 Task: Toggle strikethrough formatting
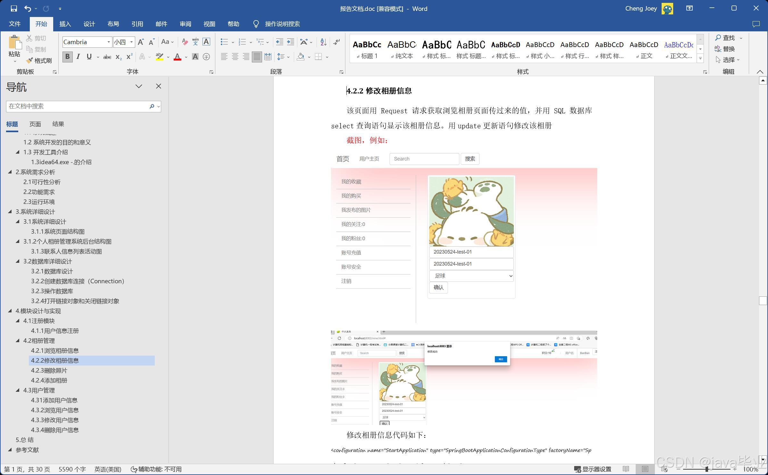pyautogui.click(x=107, y=57)
